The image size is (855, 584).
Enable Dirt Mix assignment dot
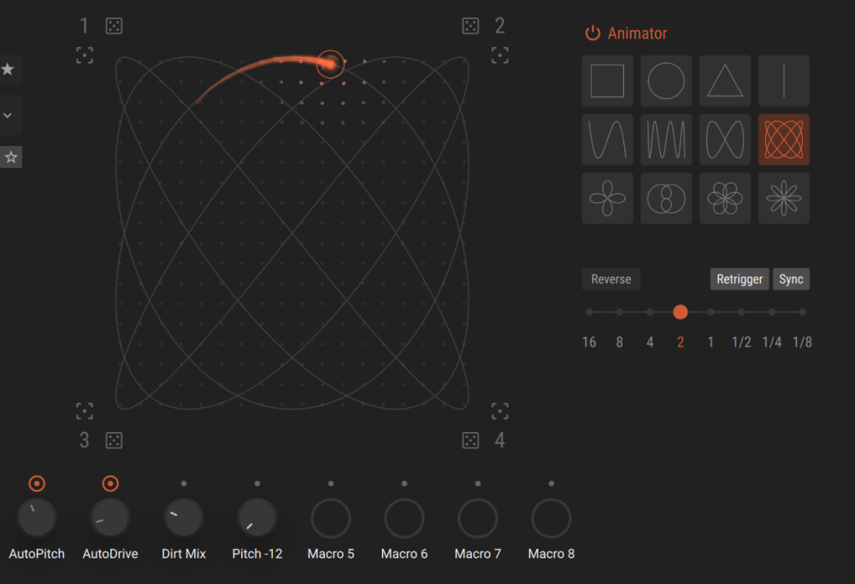click(184, 483)
